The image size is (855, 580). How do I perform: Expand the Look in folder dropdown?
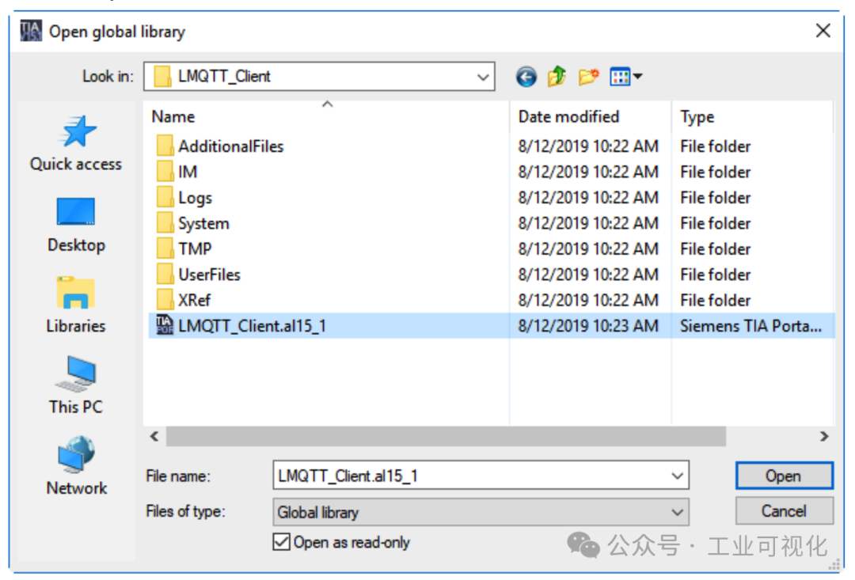click(x=482, y=77)
